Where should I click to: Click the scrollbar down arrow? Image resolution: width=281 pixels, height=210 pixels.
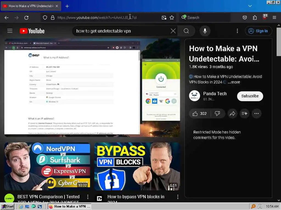(x=279, y=200)
